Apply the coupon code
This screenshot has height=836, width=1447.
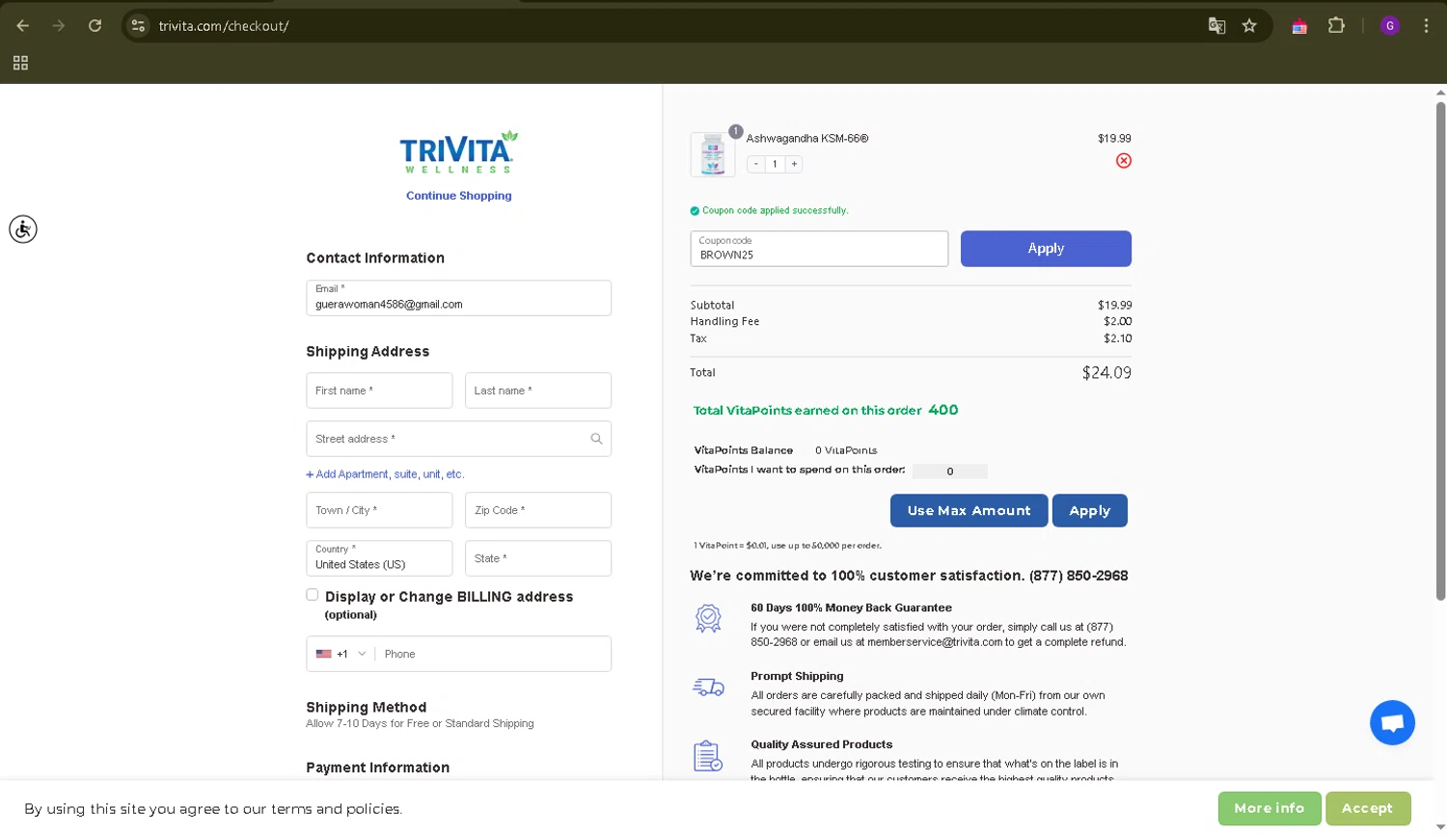coord(1046,249)
